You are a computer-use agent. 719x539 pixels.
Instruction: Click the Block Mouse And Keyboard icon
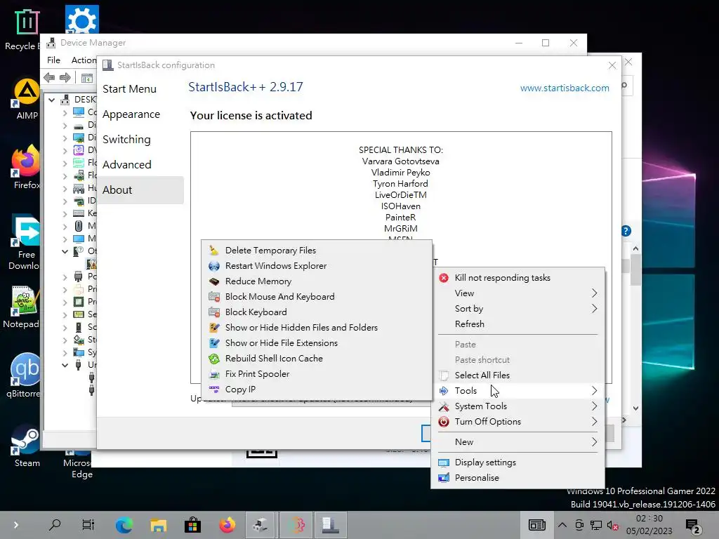213,297
